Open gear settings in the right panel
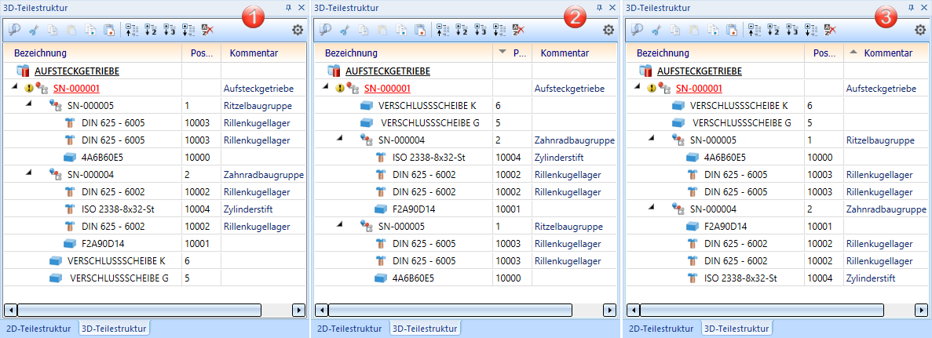 tap(919, 31)
